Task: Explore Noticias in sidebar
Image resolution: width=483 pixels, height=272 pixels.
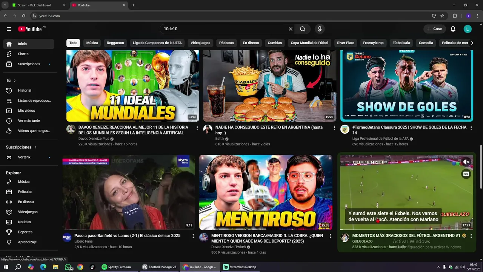Action: click(29, 222)
